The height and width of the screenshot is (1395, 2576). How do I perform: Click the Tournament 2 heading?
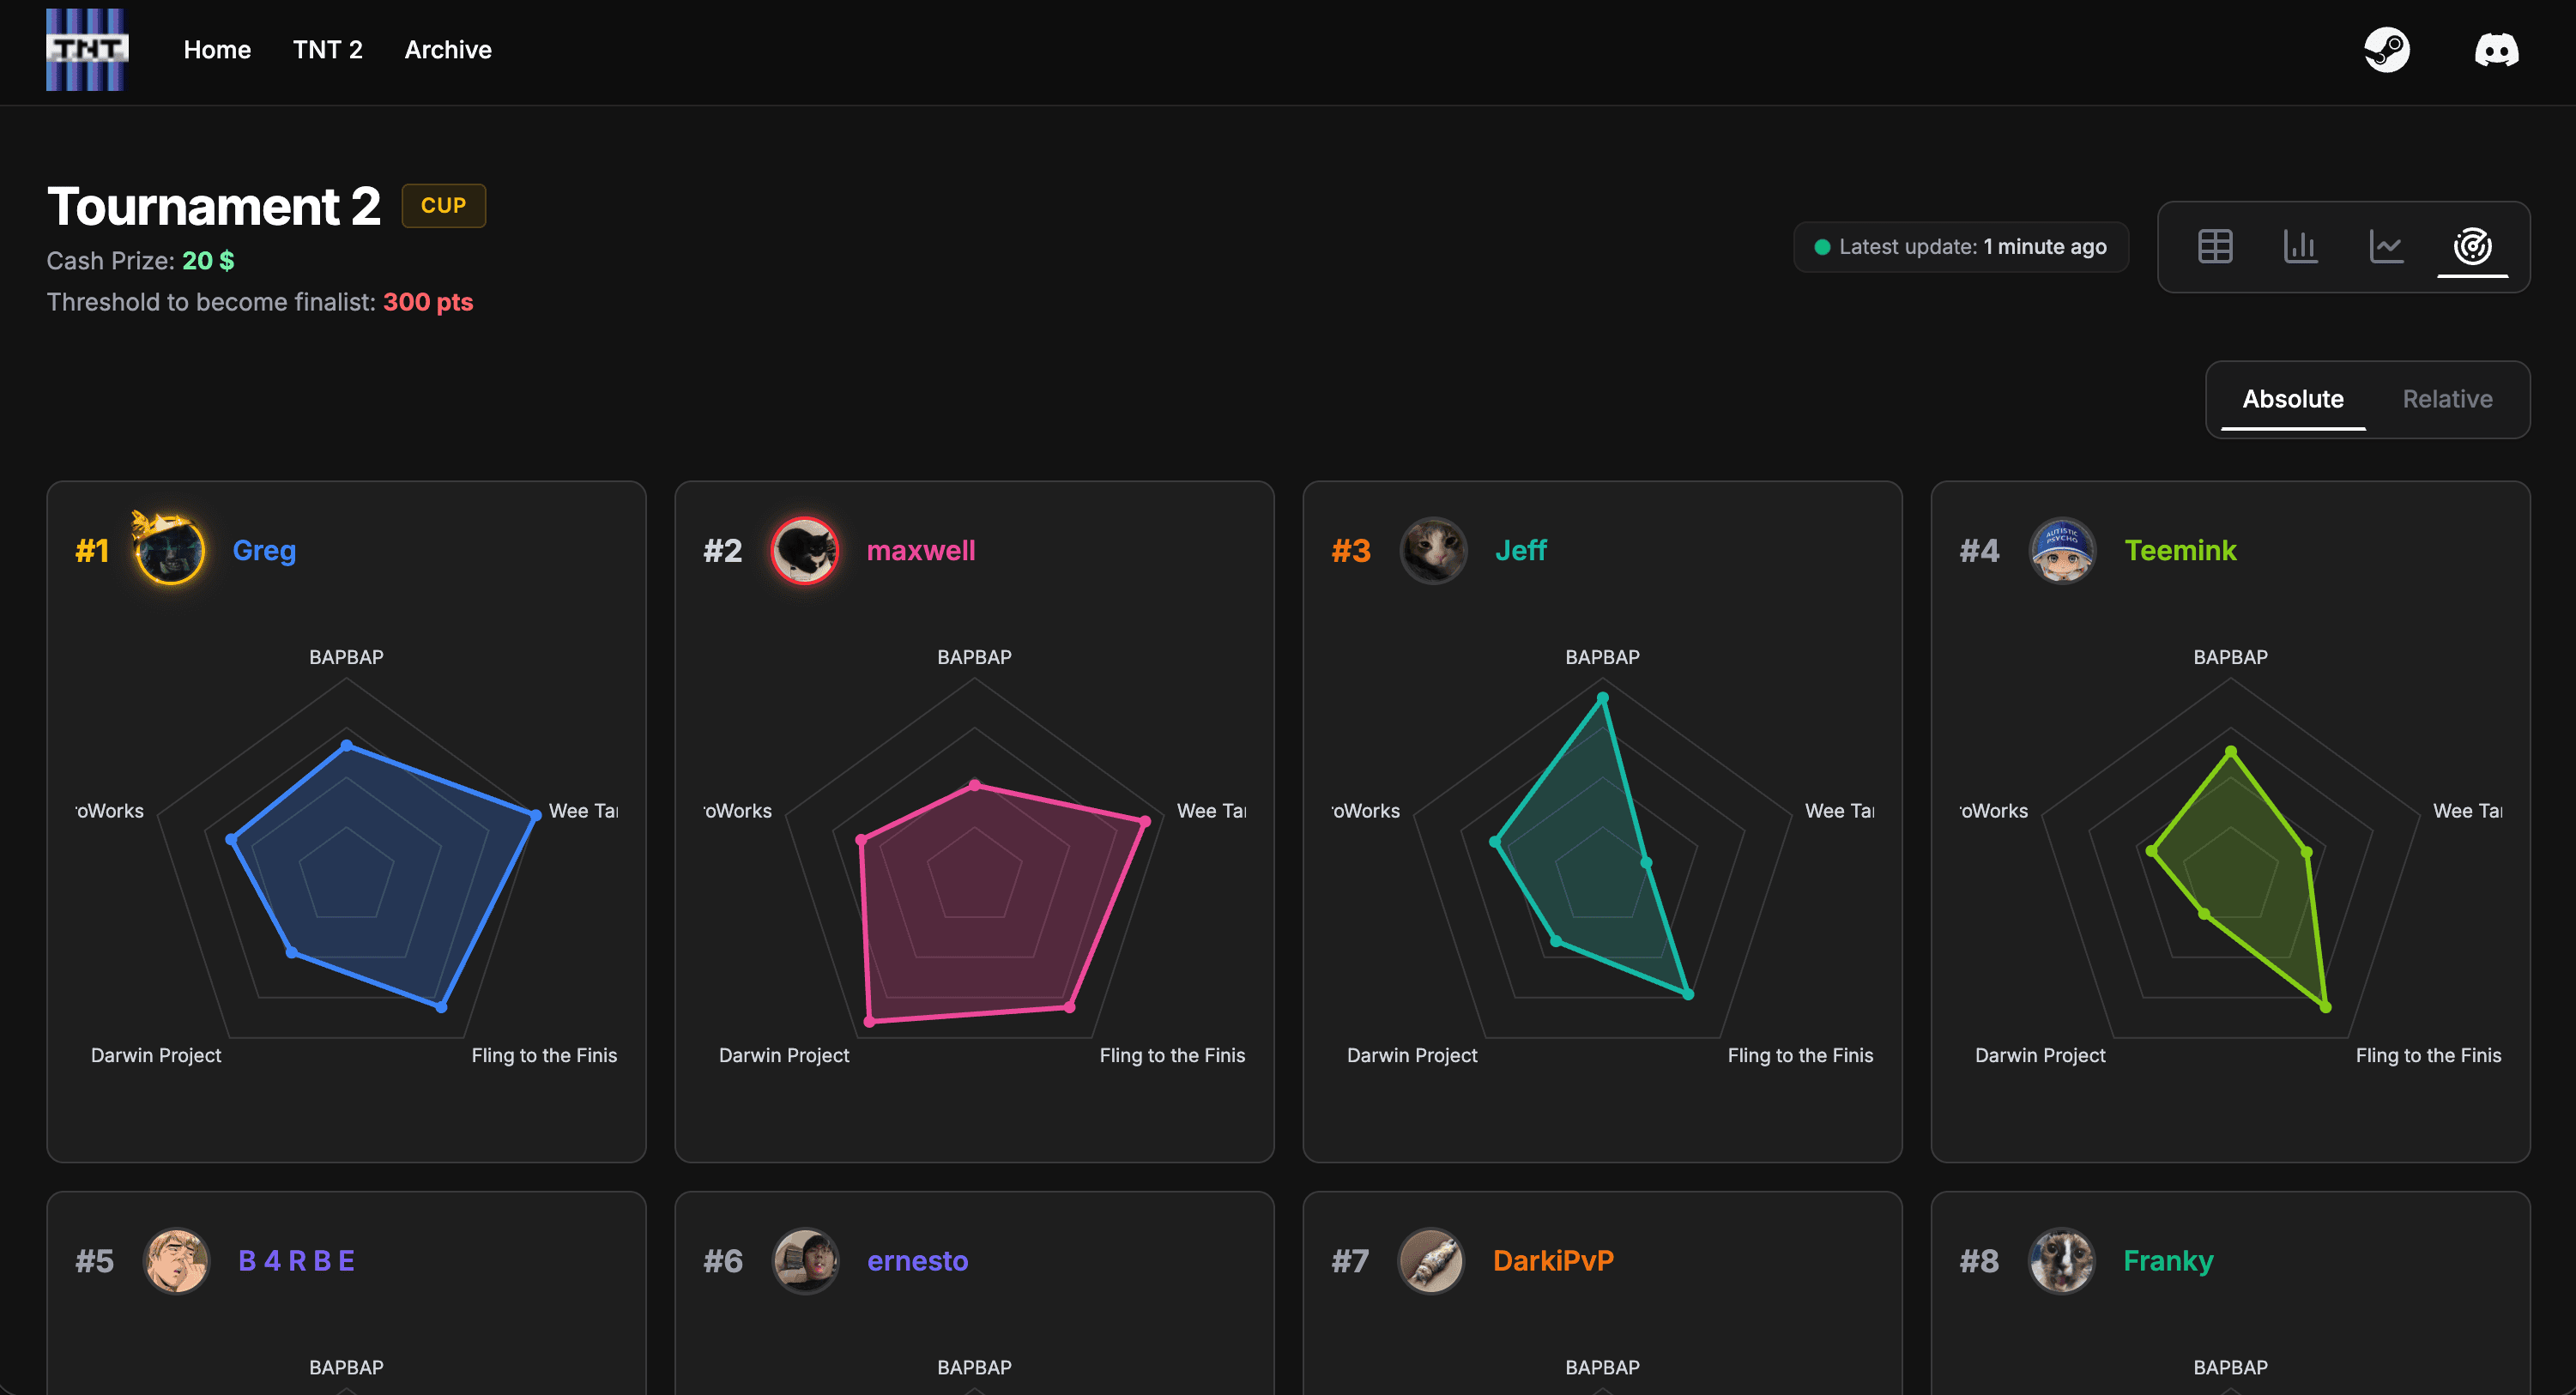[x=214, y=206]
